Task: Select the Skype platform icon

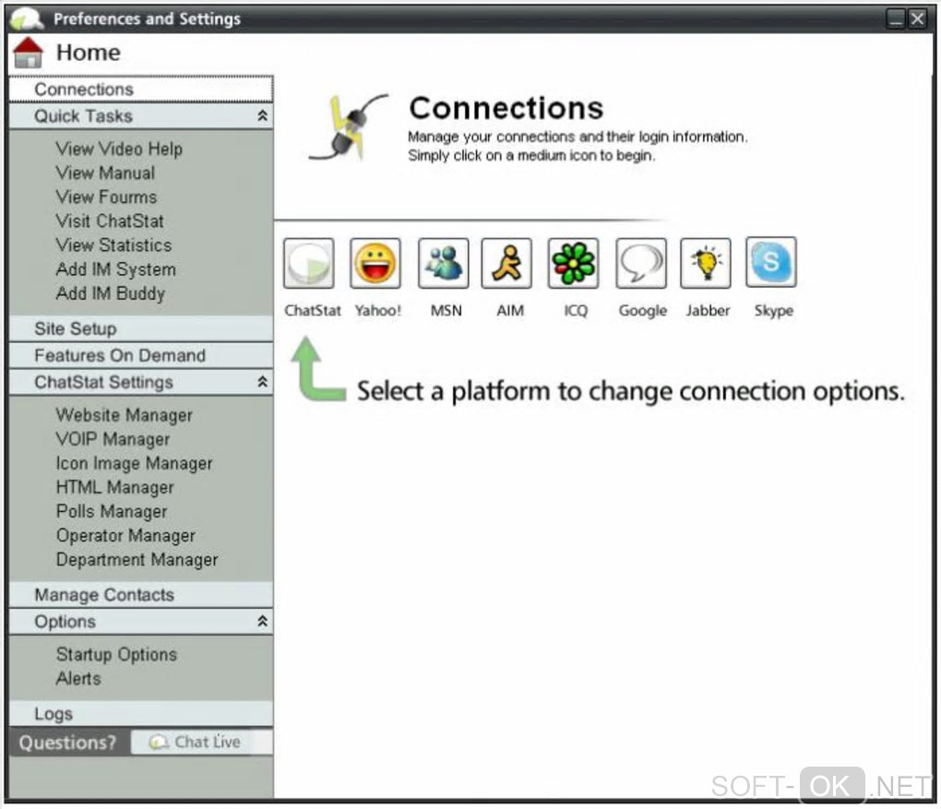Action: [x=771, y=262]
